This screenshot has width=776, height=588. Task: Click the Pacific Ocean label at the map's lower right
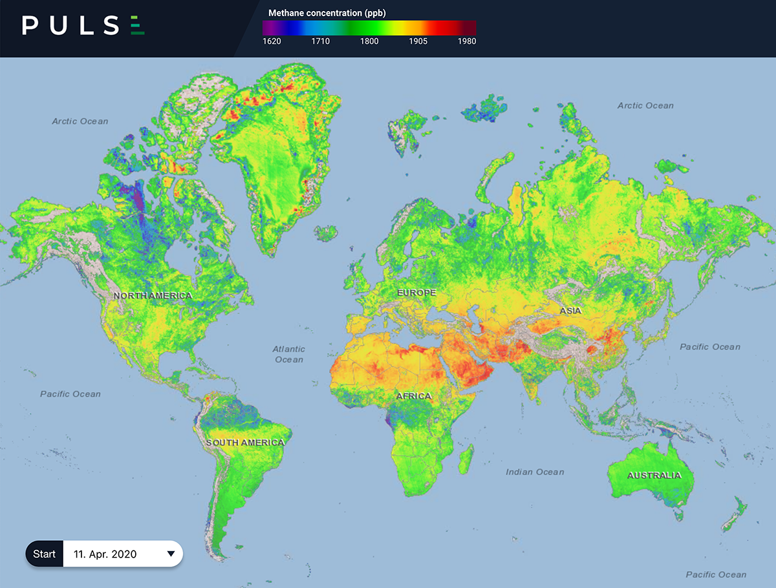716,574
